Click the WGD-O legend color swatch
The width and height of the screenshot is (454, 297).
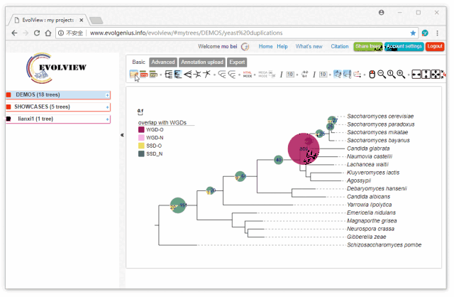point(141,129)
